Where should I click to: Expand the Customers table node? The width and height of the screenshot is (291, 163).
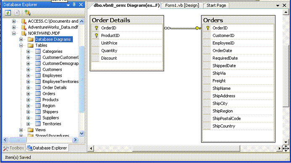coord(28,70)
